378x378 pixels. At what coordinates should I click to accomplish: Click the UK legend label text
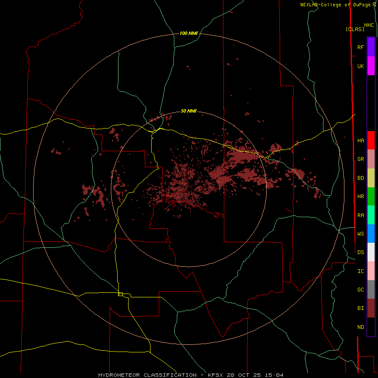pyautogui.click(x=360, y=66)
